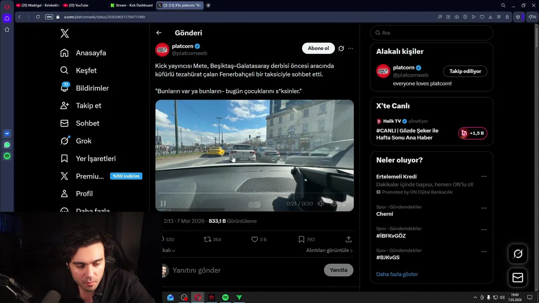Open Spotify in Opera sidebar
Screen dimensions: 539x303
tap(7, 156)
